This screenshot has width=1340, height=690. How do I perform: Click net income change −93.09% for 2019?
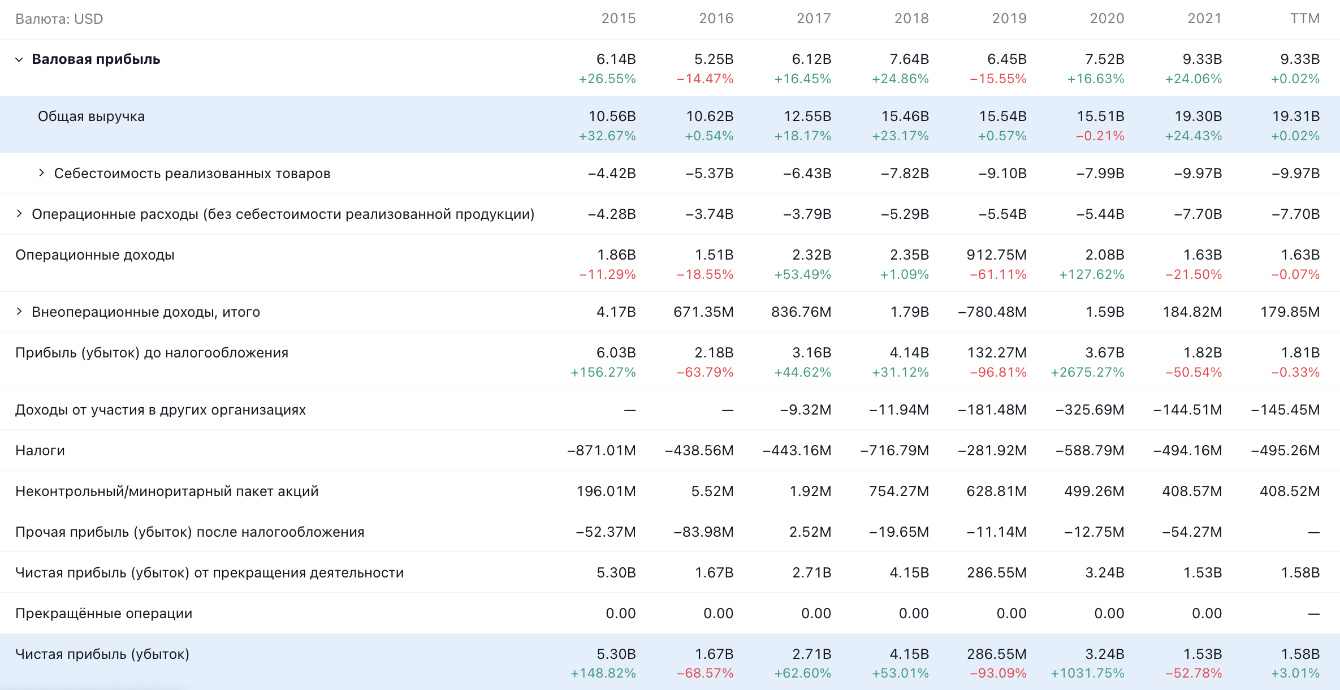pos(998,674)
